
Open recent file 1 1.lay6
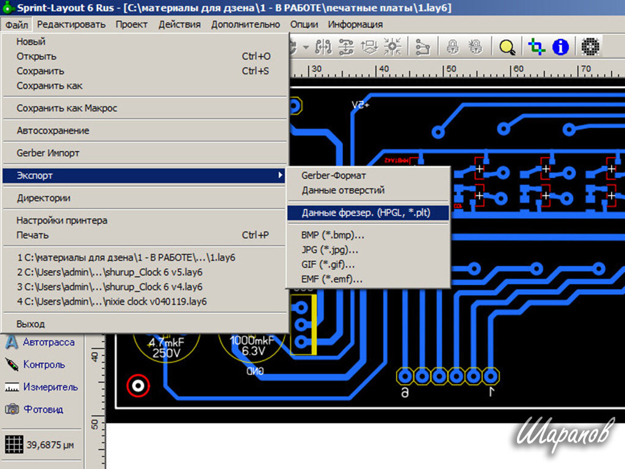pos(145,258)
